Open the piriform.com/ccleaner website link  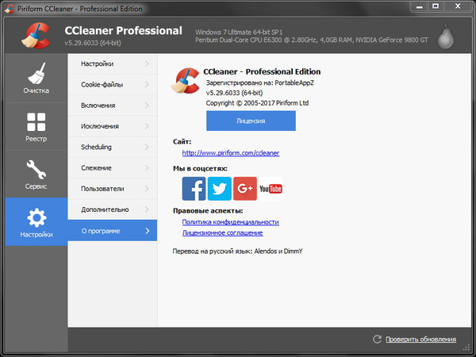point(231,152)
